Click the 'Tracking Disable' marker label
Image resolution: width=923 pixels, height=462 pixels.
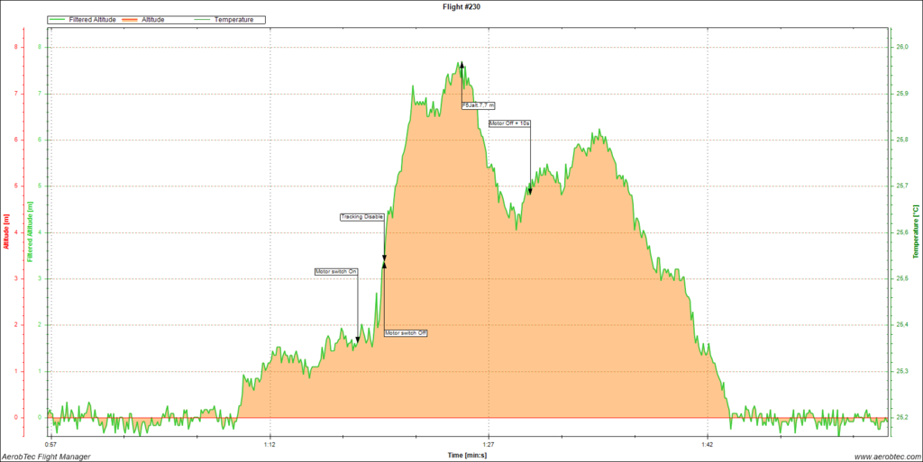coord(361,216)
